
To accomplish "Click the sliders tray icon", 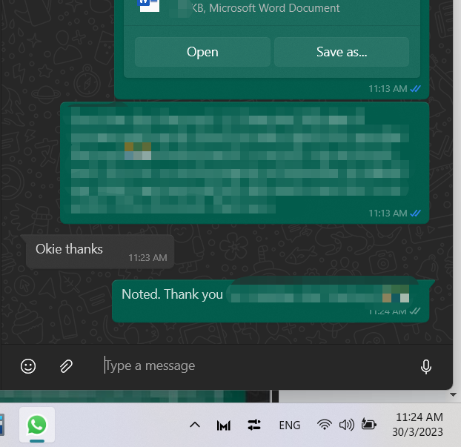I will pos(254,425).
